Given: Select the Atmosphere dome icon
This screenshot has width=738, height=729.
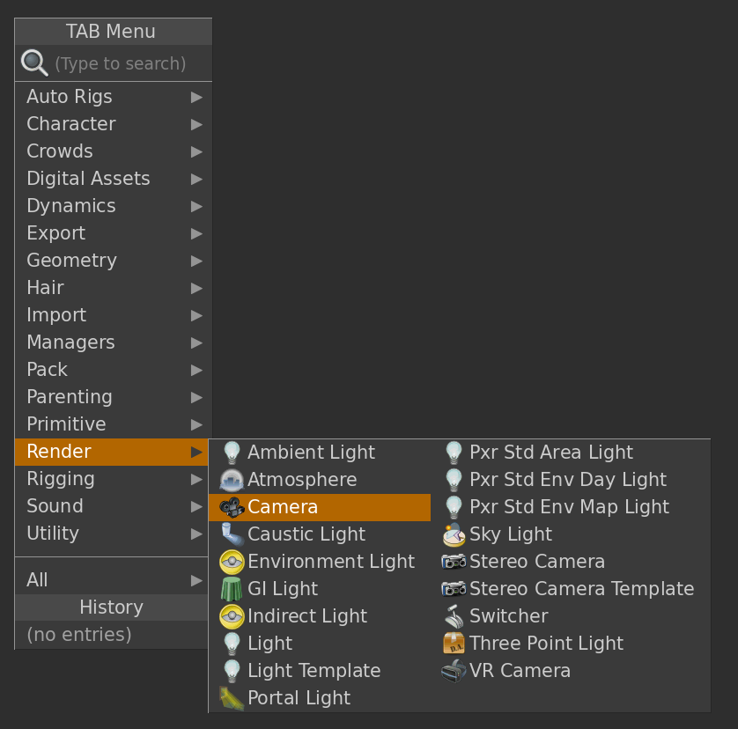Looking at the screenshot, I should pos(232,480).
